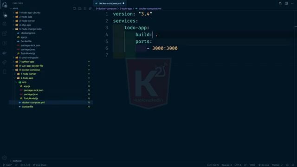Click the unsaved dot on the docker-compose.yml tab
297x167 pixels.
[123, 3]
